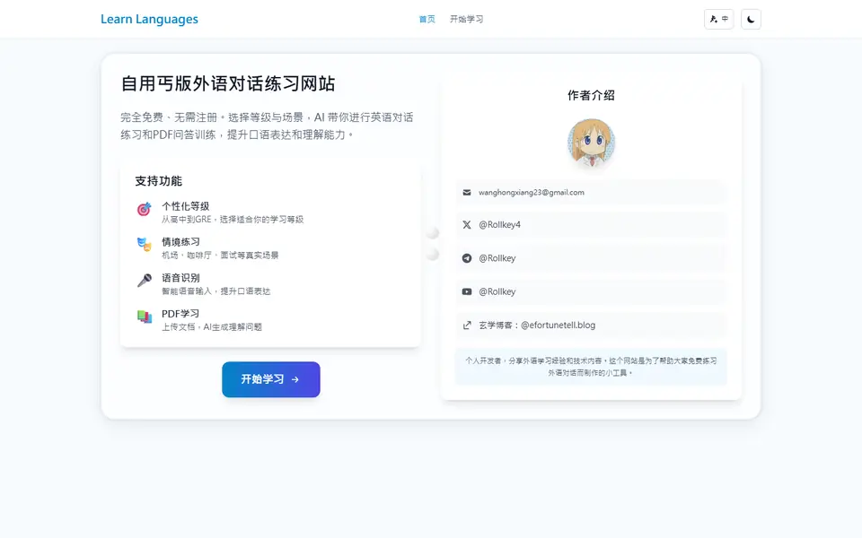Click the description 从高中到GRE,选择适合你的学习等级

(233, 220)
